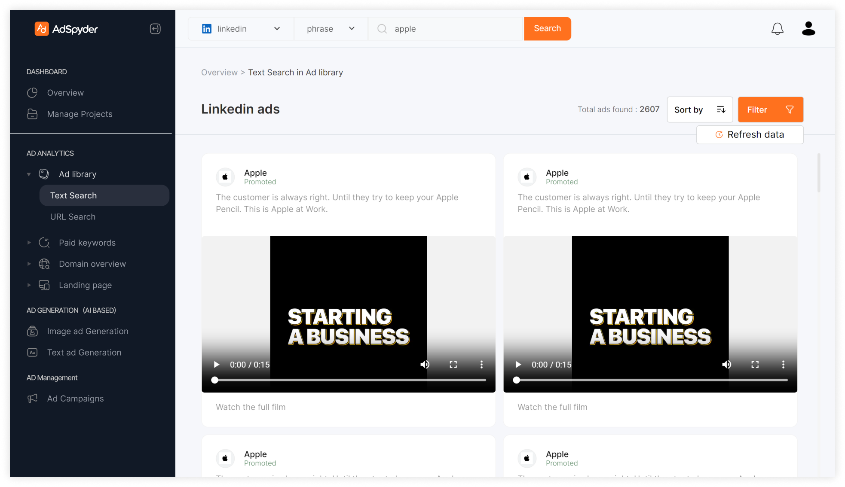Toggle fullscreen on second ad video
845x487 pixels.
point(755,365)
